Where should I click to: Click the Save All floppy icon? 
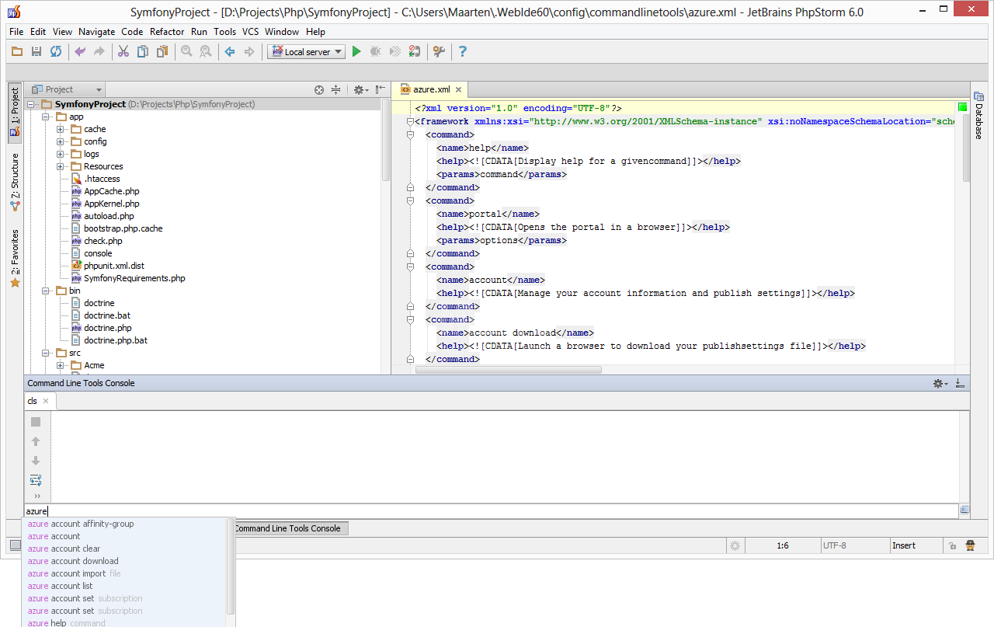36,51
